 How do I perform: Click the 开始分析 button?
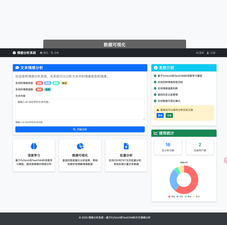pyautogui.click(x=80, y=129)
